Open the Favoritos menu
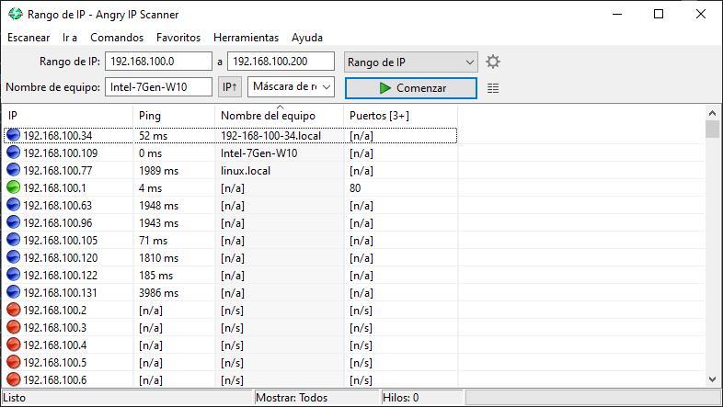The image size is (723, 407). [x=178, y=38]
